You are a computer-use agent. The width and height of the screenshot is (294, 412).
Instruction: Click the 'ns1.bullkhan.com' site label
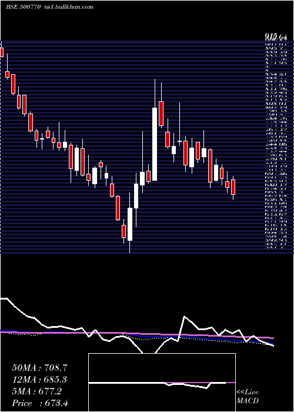(68, 7)
